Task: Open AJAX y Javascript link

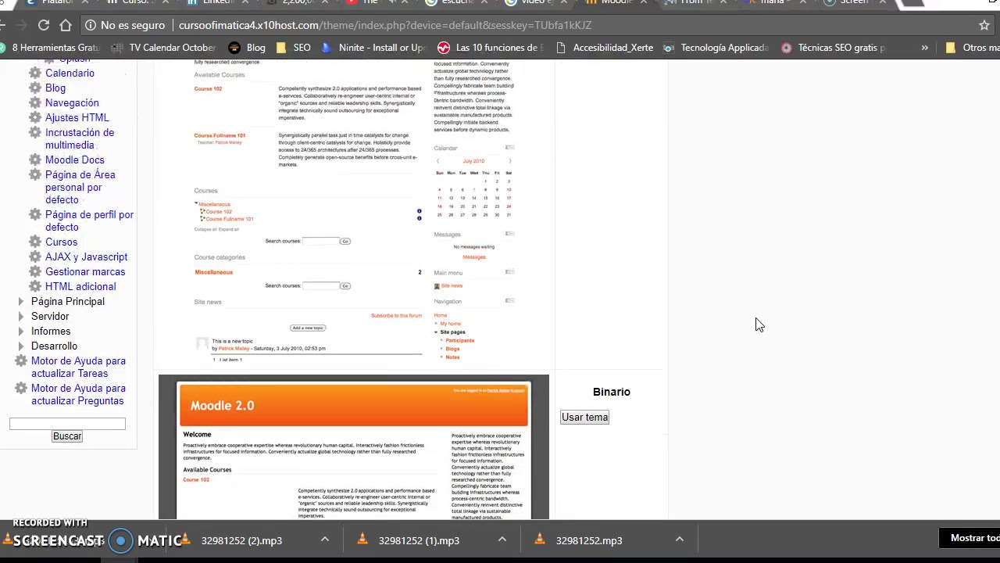Action: (86, 256)
